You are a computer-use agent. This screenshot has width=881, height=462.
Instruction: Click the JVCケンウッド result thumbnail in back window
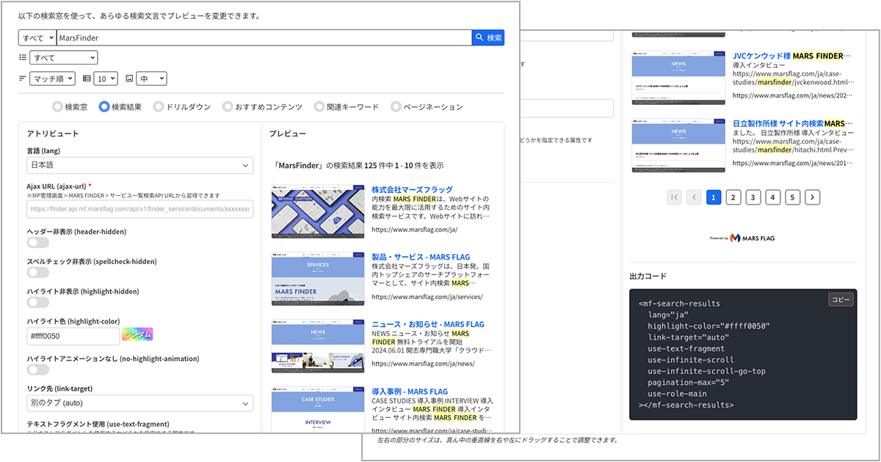click(678, 77)
